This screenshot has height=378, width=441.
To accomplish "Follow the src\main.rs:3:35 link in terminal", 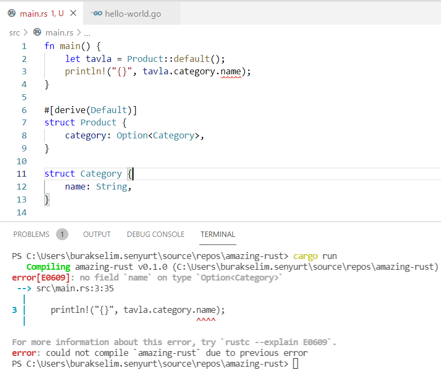I will [x=74, y=289].
